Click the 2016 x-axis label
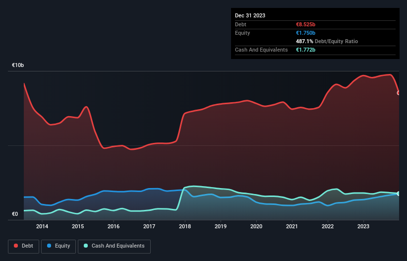Image resolution: width=407 pixels, height=261 pixels. (x=114, y=226)
